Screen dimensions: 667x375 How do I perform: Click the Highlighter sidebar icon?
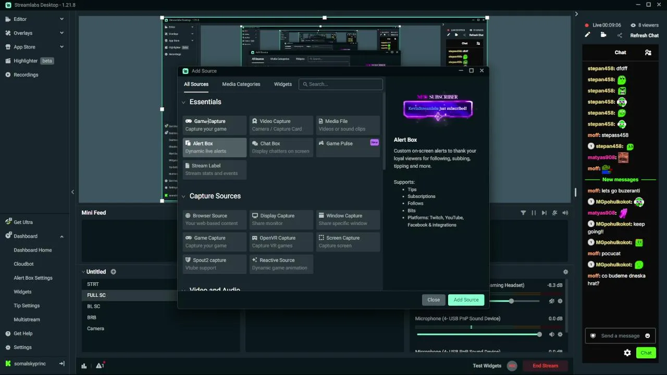coord(8,61)
